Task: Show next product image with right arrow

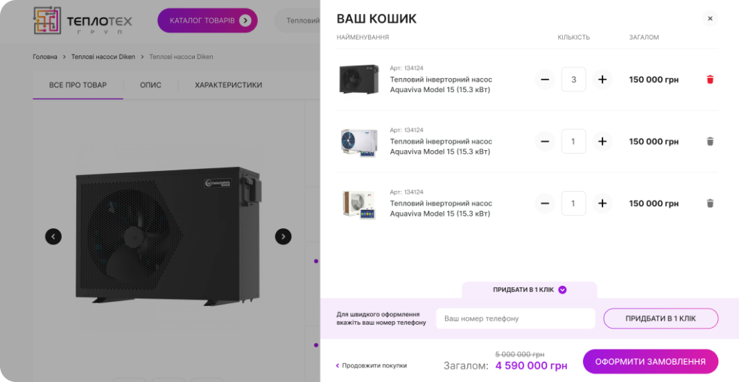Action: 283,236
